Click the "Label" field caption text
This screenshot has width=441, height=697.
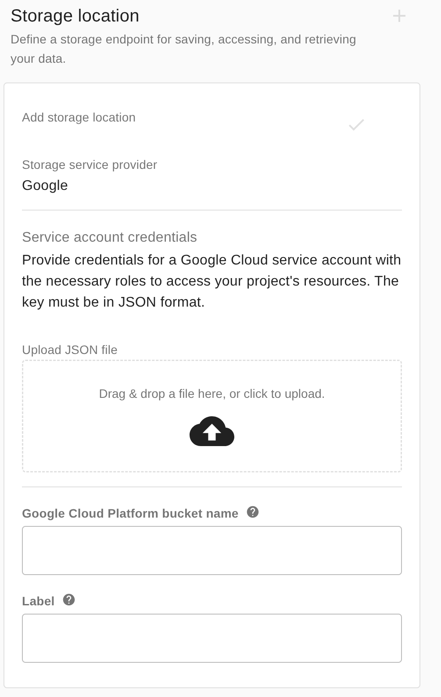coord(38,601)
